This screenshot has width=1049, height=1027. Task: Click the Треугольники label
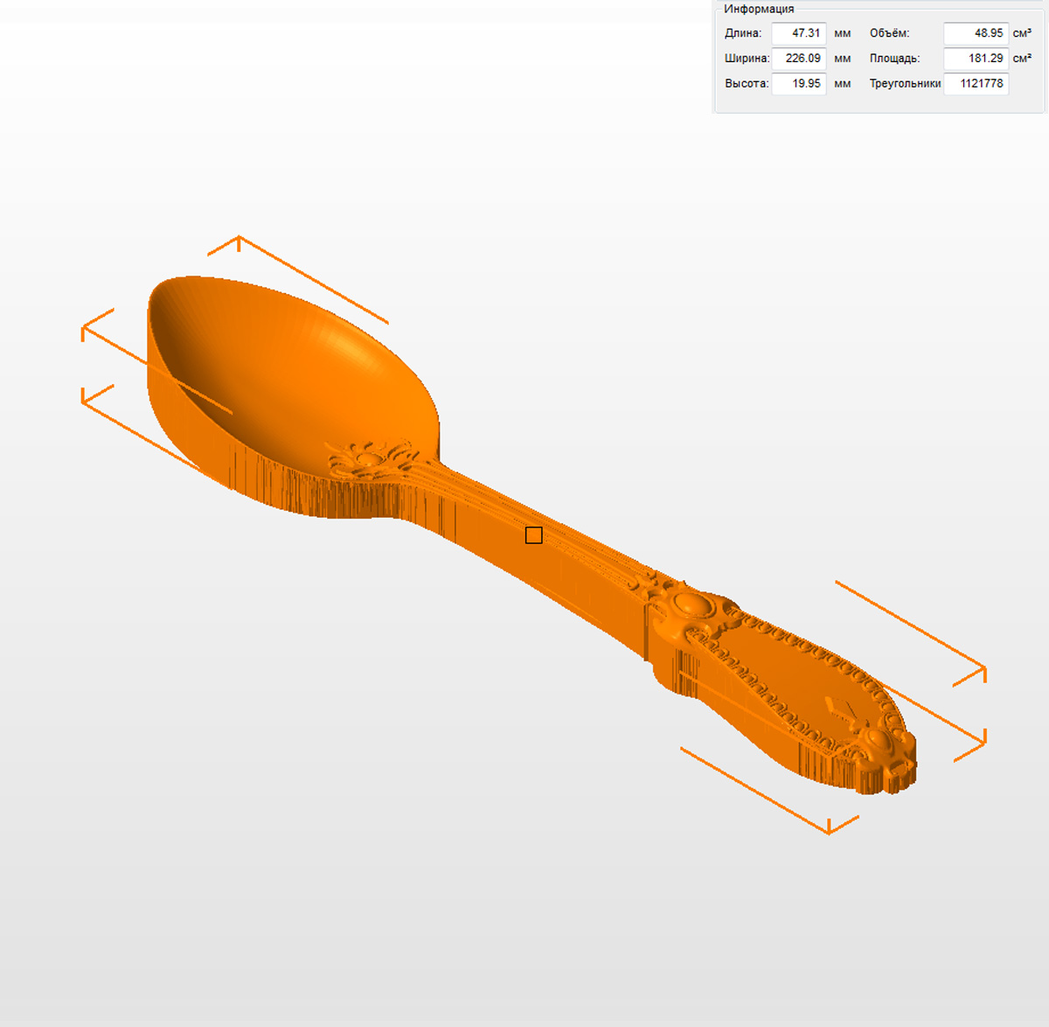click(905, 84)
